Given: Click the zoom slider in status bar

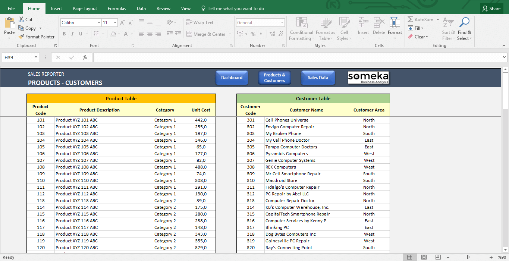Looking at the screenshot, I should pos(467,257).
